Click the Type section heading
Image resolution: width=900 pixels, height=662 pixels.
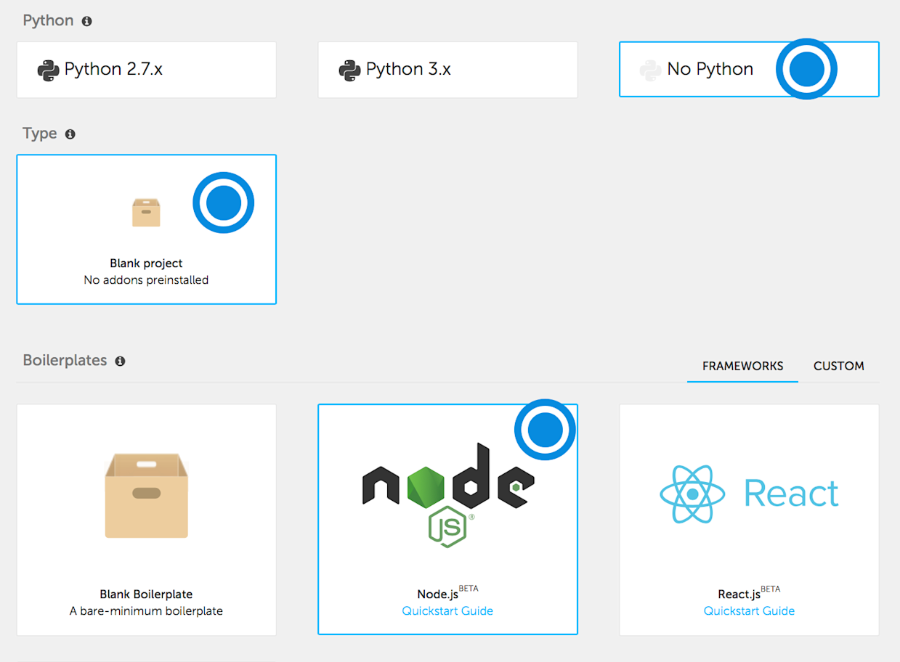[x=40, y=134]
